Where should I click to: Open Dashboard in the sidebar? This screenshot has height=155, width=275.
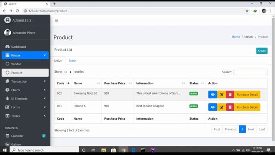coord(25,47)
